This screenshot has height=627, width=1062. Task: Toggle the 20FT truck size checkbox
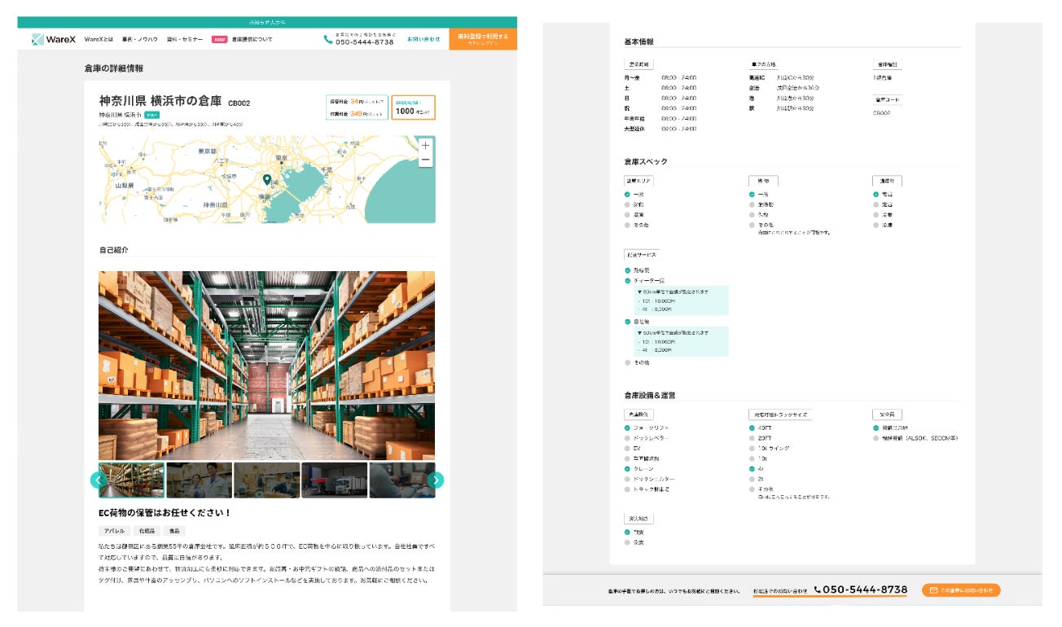752,438
